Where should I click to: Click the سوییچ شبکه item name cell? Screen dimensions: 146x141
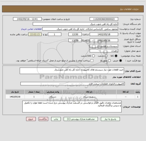pos(89,97)
